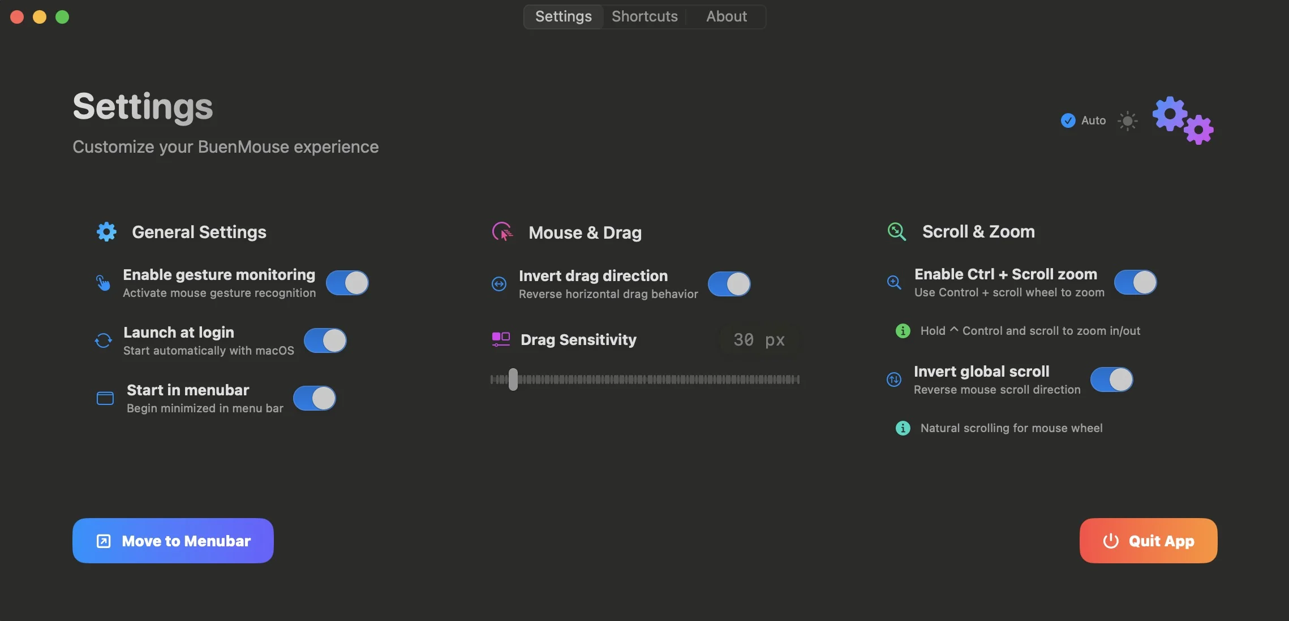1289x621 pixels.
Task: Toggle Enable Ctrl + Scroll zoom switch
Action: (x=1136, y=282)
